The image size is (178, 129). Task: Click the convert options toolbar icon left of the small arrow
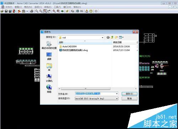(24, 11)
